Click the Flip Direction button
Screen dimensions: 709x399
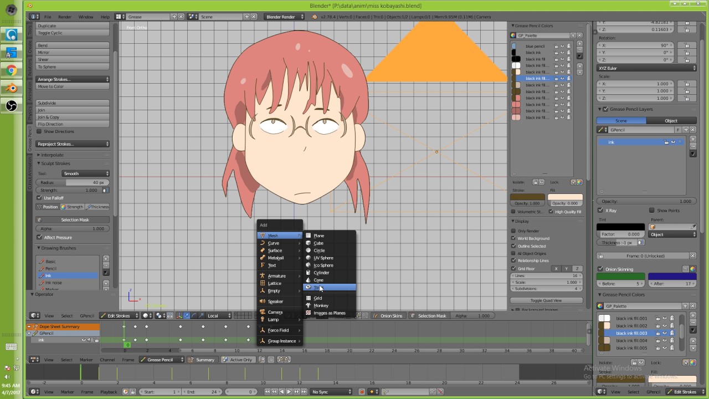[73, 124]
